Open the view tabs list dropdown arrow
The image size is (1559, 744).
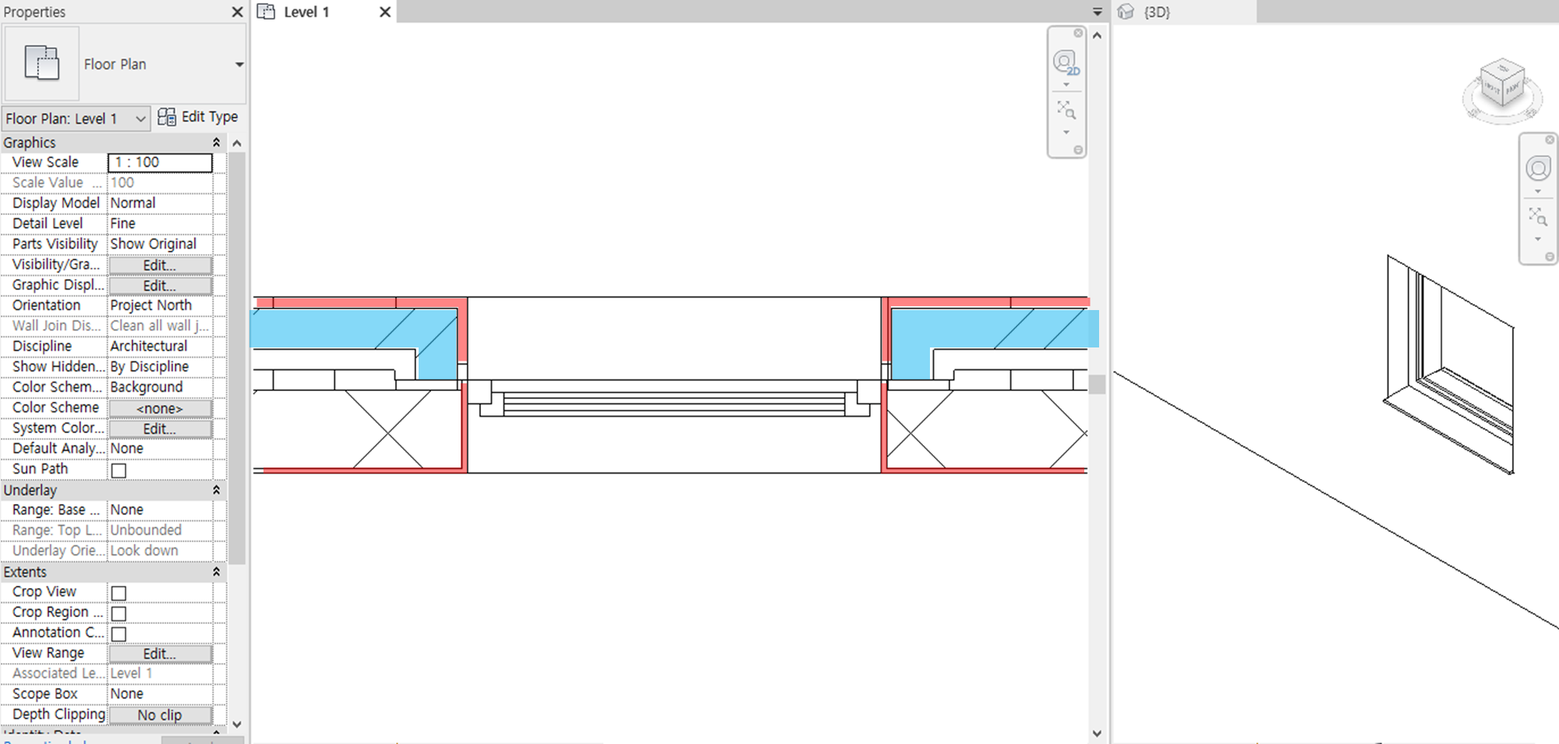[1097, 12]
